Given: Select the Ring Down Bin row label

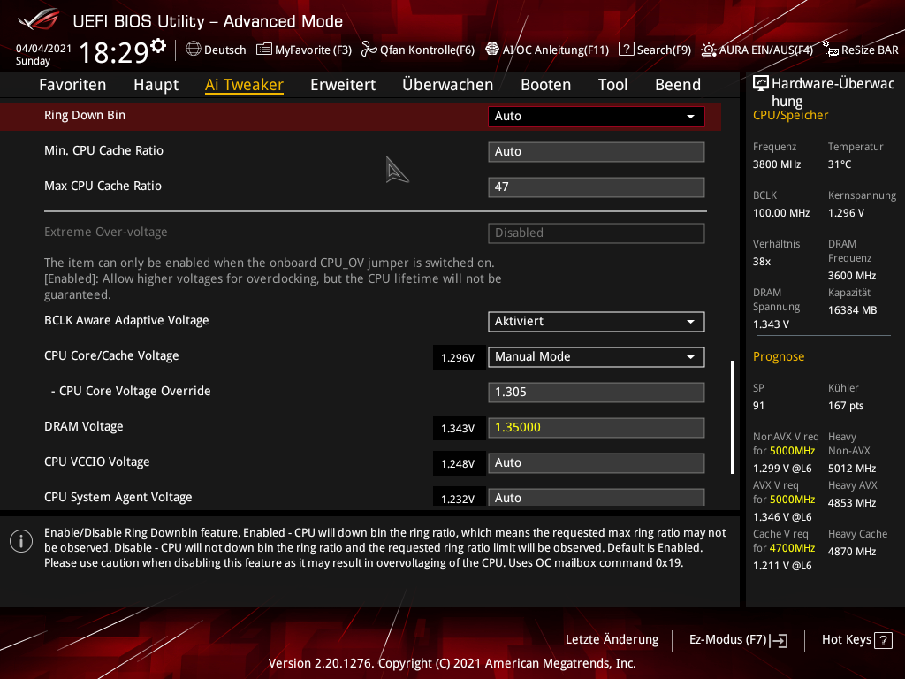Looking at the screenshot, I should [x=85, y=116].
